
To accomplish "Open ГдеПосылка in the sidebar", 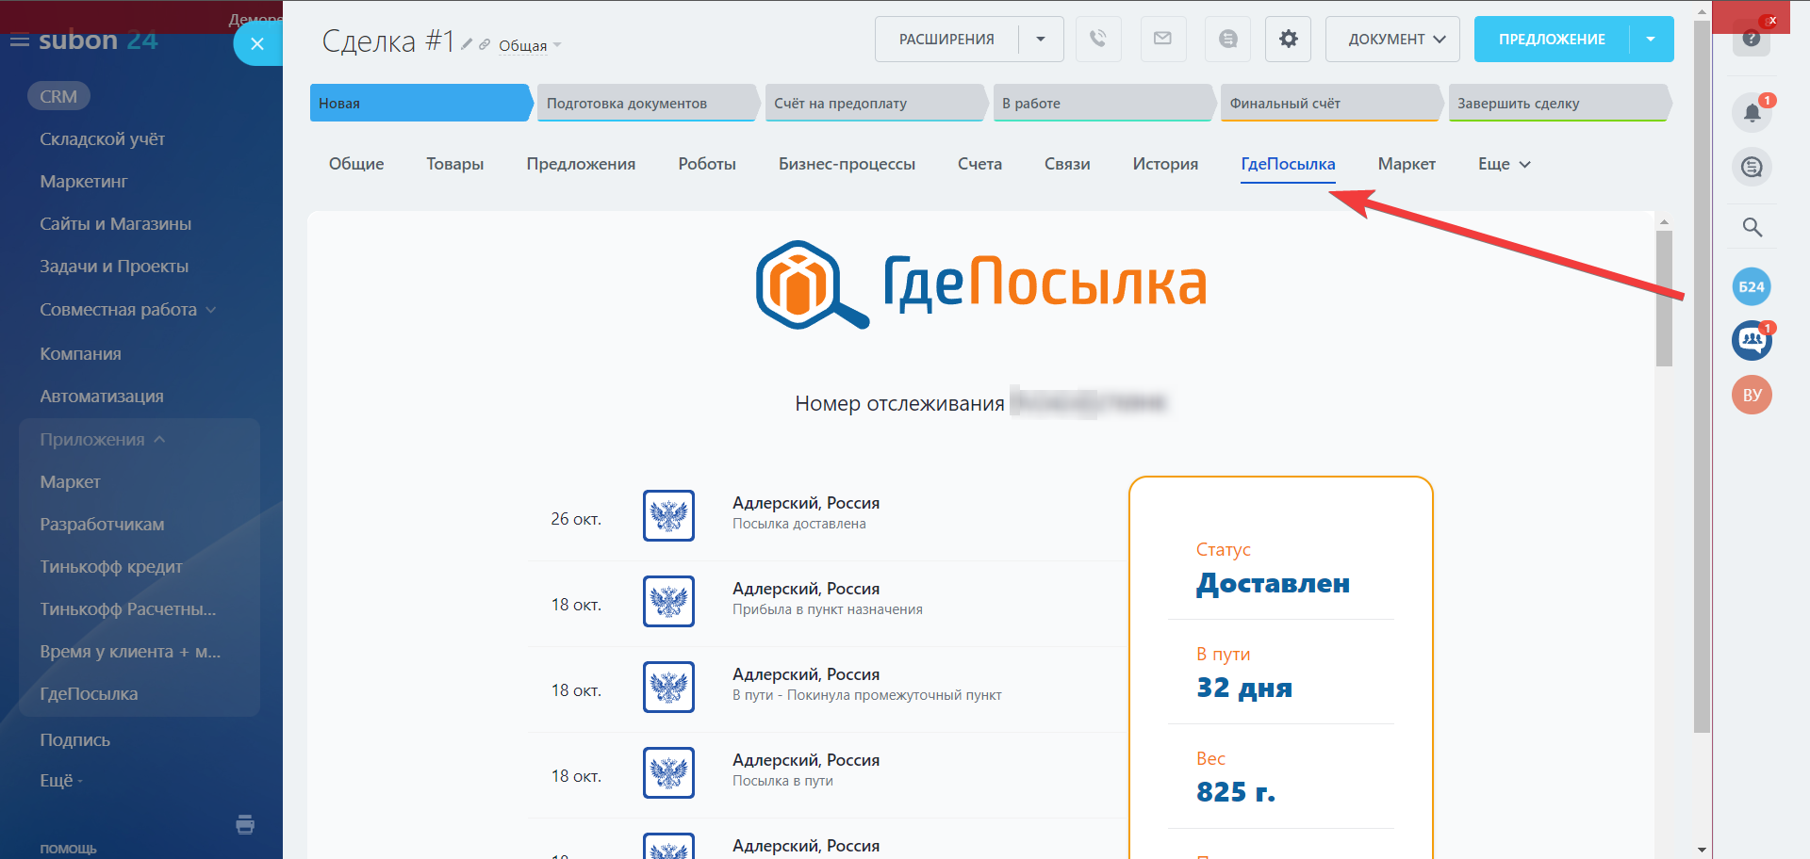I will click(x=89, y=694).
